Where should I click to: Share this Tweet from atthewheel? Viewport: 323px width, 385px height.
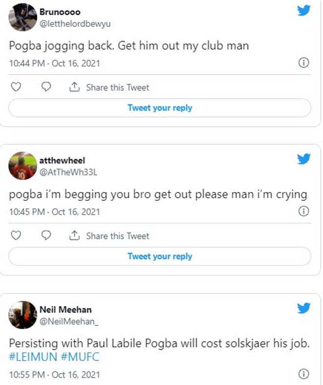tap(109, 236)
